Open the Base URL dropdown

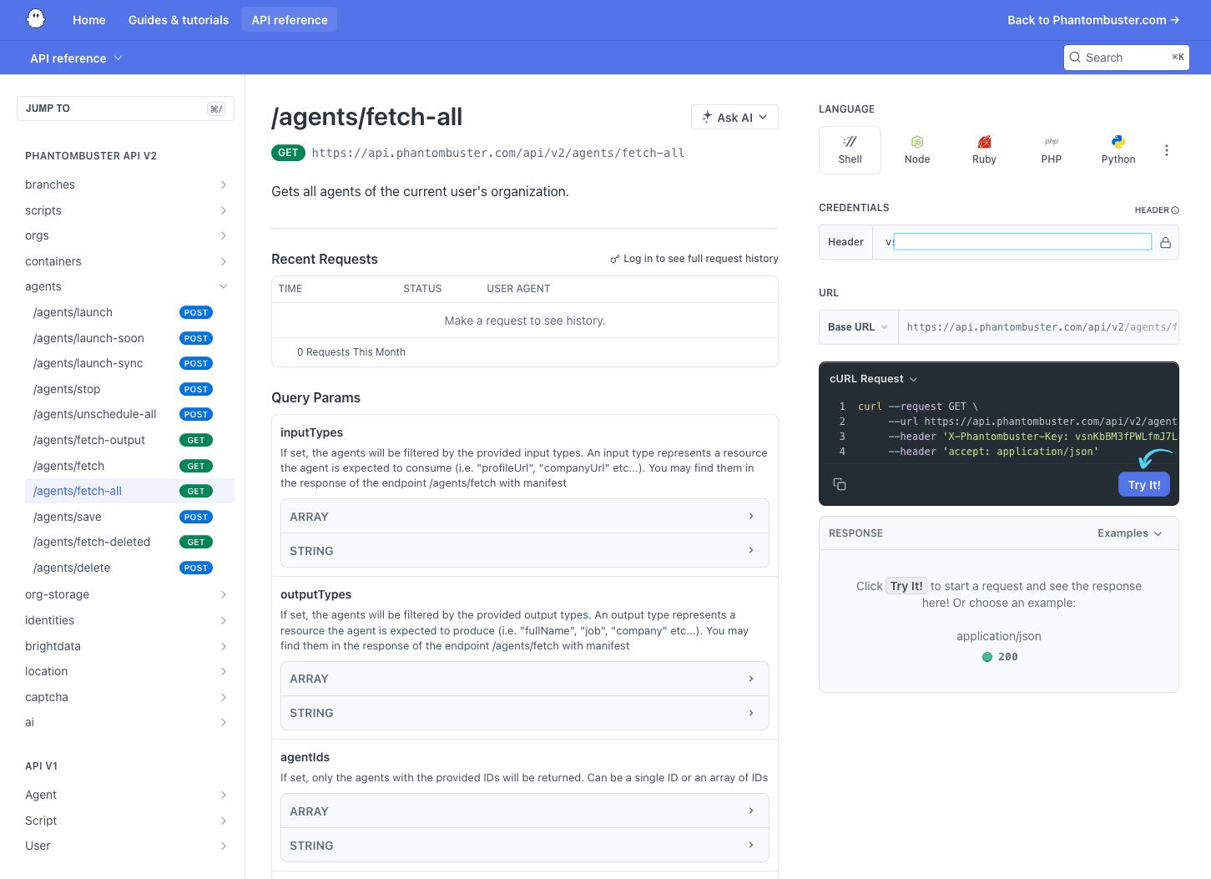pyautogui.click(x=858, y=327)
